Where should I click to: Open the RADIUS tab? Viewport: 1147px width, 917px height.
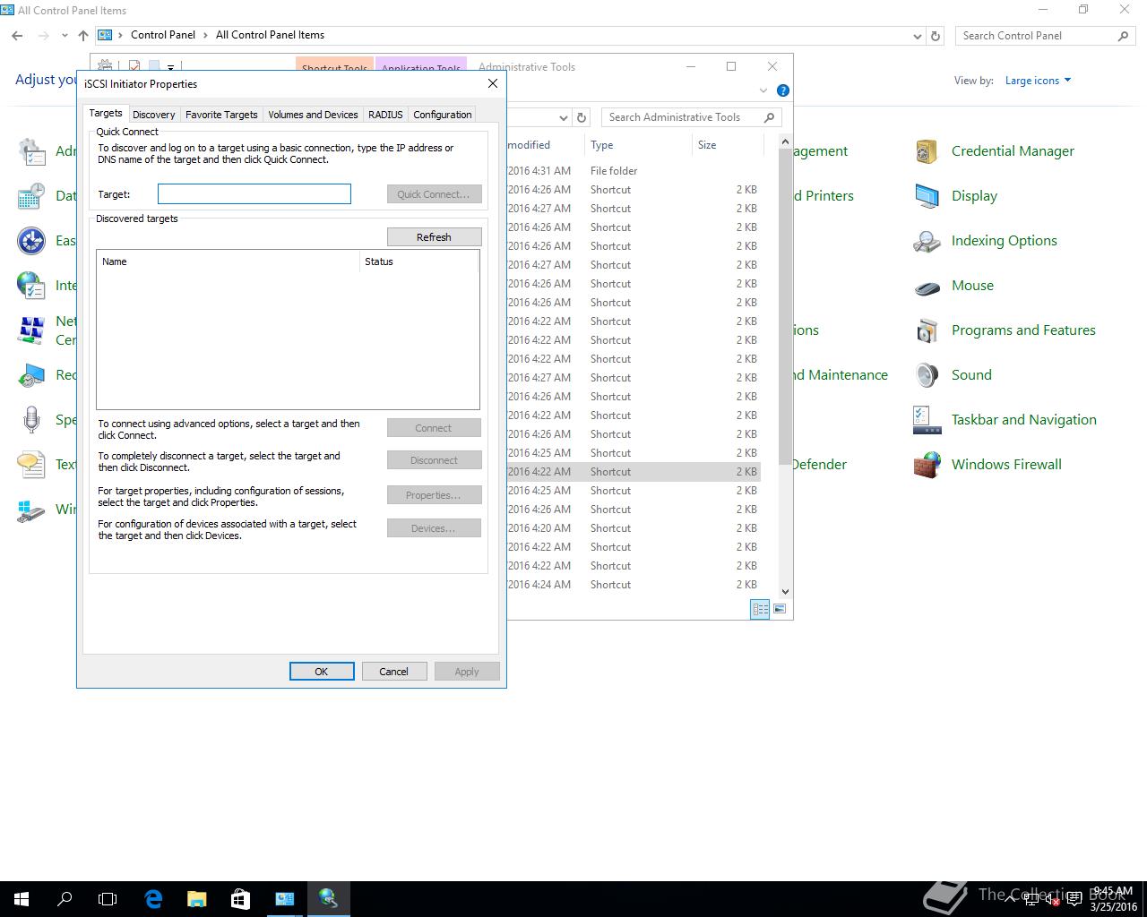click(x=385, y=115)
